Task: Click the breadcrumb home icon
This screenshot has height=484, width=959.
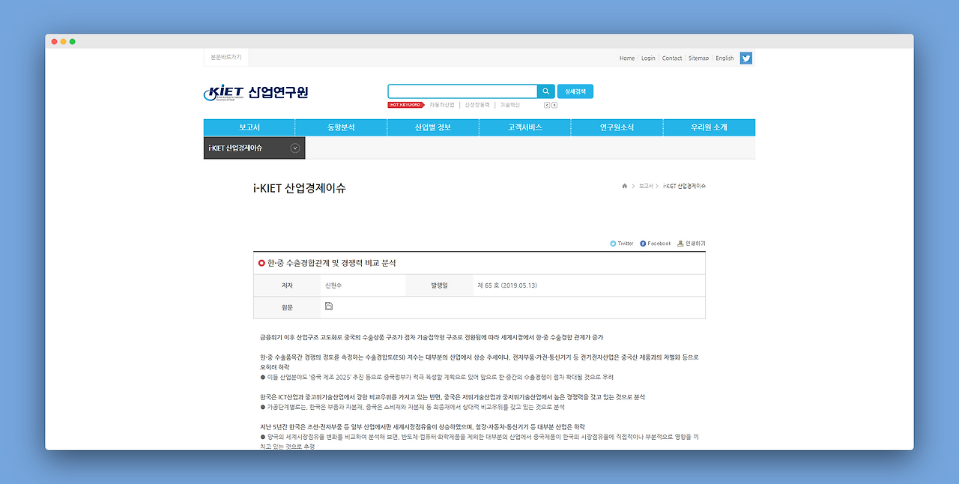Action: click(x=625, y=186)
